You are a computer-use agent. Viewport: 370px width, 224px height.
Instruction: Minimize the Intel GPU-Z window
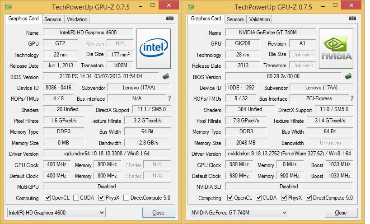[141, 6]
